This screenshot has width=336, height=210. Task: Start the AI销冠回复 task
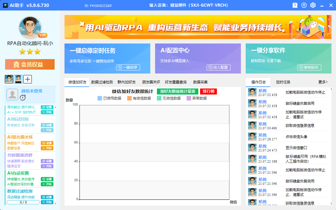tap(47, 130)
